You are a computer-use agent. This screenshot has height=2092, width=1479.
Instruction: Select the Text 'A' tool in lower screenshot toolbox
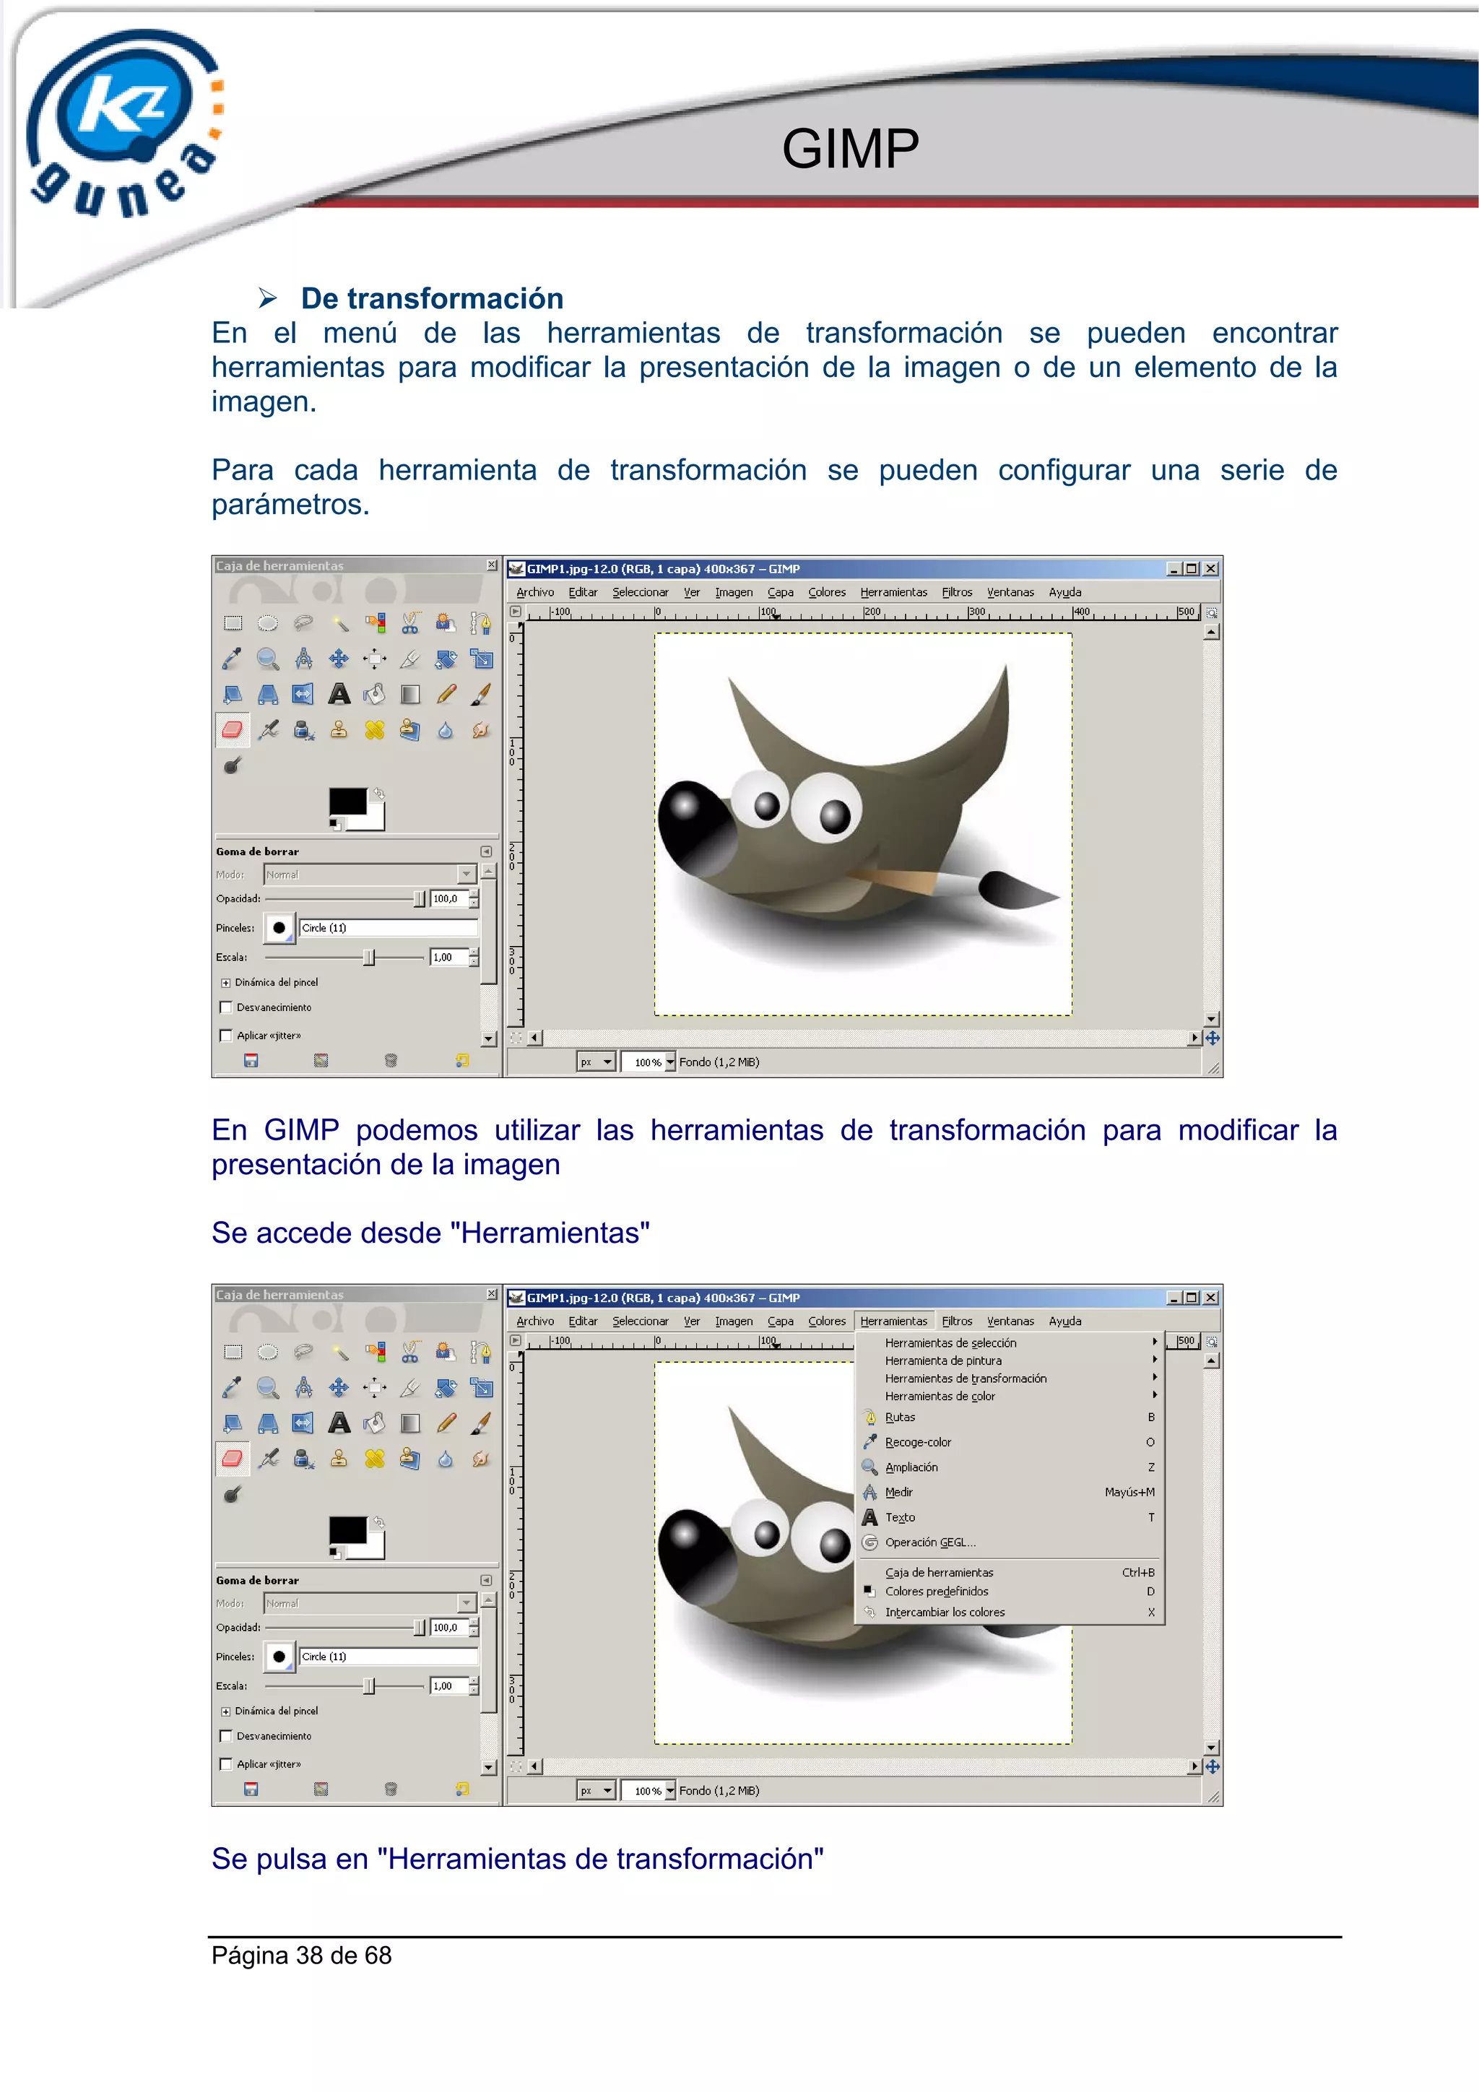[339, 1423]
